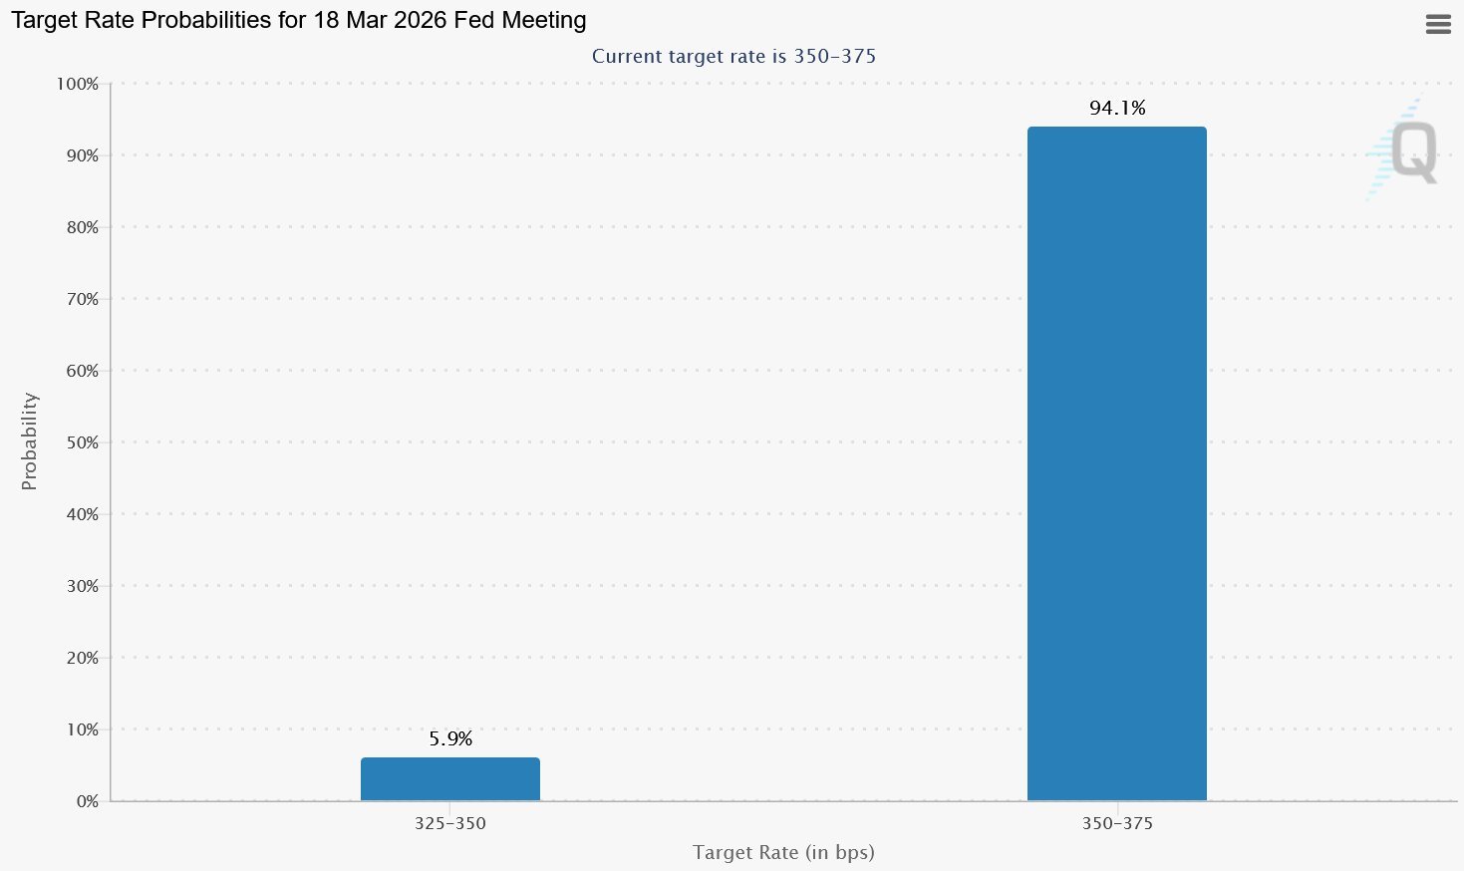
Task: Click the 50% y-axis tick label
Action: [x=82, y=442]
